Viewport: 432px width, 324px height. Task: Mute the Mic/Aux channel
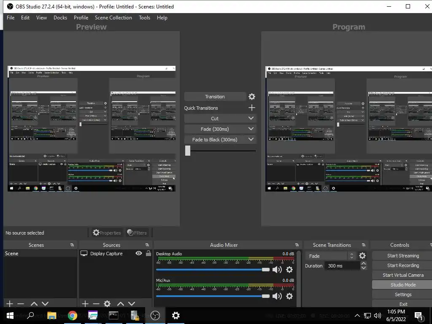277,296
